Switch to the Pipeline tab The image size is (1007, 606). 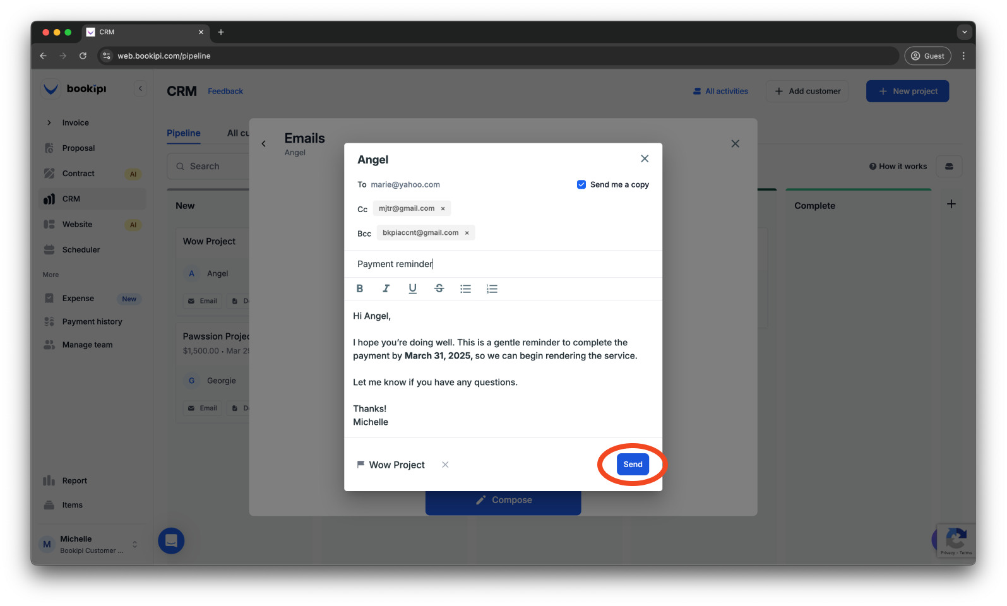(x=184, y=133)
